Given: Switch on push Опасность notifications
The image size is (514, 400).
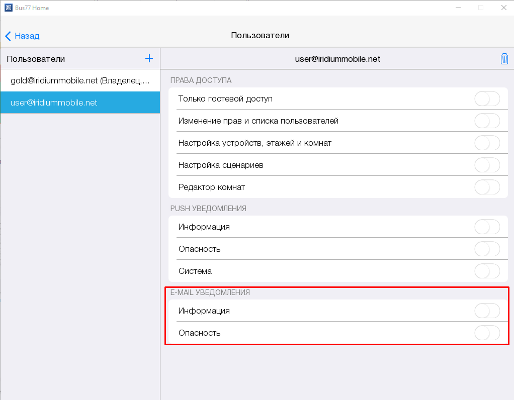Looking at the screenshot, I should (487, 249).
